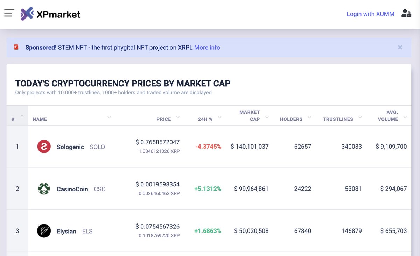Click average volume $ 294,067

[394, 189]
